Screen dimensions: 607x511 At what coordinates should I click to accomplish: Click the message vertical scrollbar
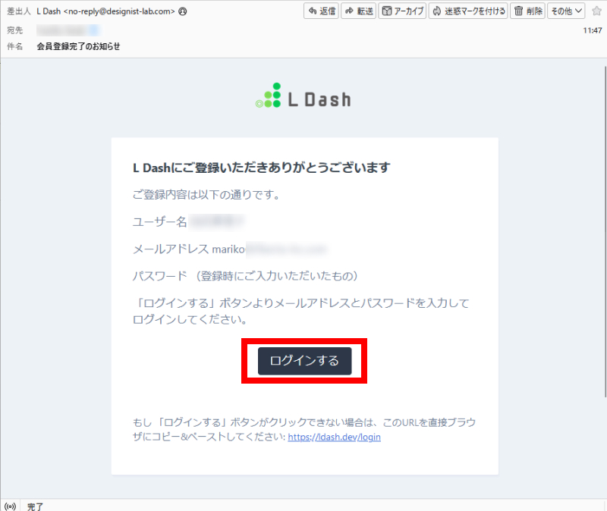click(605, 231)
